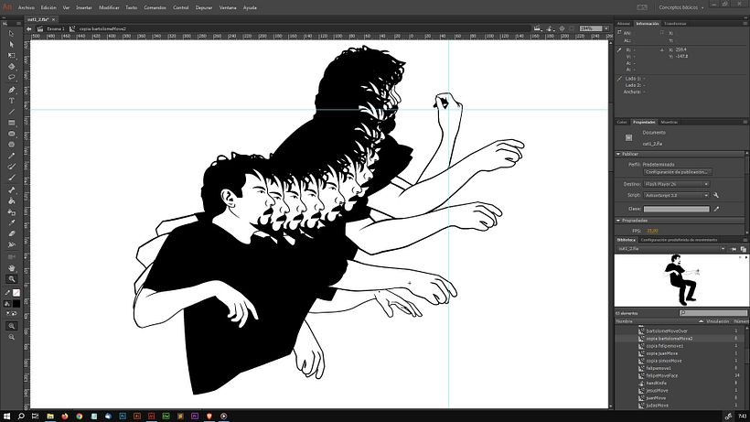The width and height of the screenshot is (750, 422).
Task: Open the Modificar menu
Action: [109, 7]
